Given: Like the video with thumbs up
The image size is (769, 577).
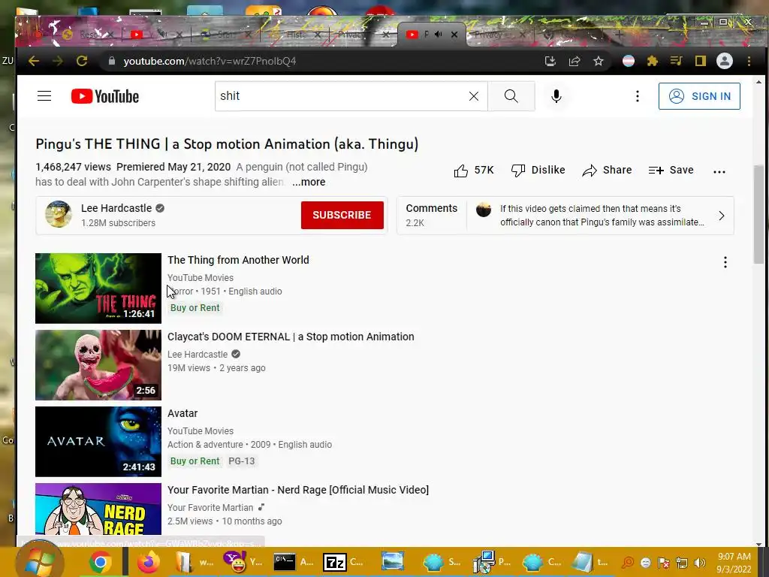Looking at the screenshot, I should tap(473, 171).
